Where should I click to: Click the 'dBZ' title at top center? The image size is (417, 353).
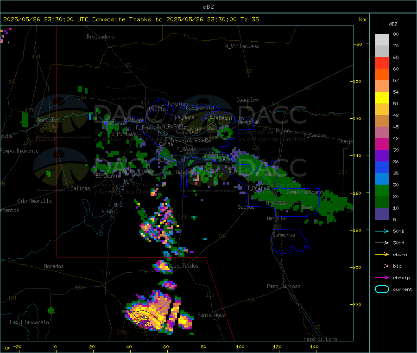pos(208,6)
